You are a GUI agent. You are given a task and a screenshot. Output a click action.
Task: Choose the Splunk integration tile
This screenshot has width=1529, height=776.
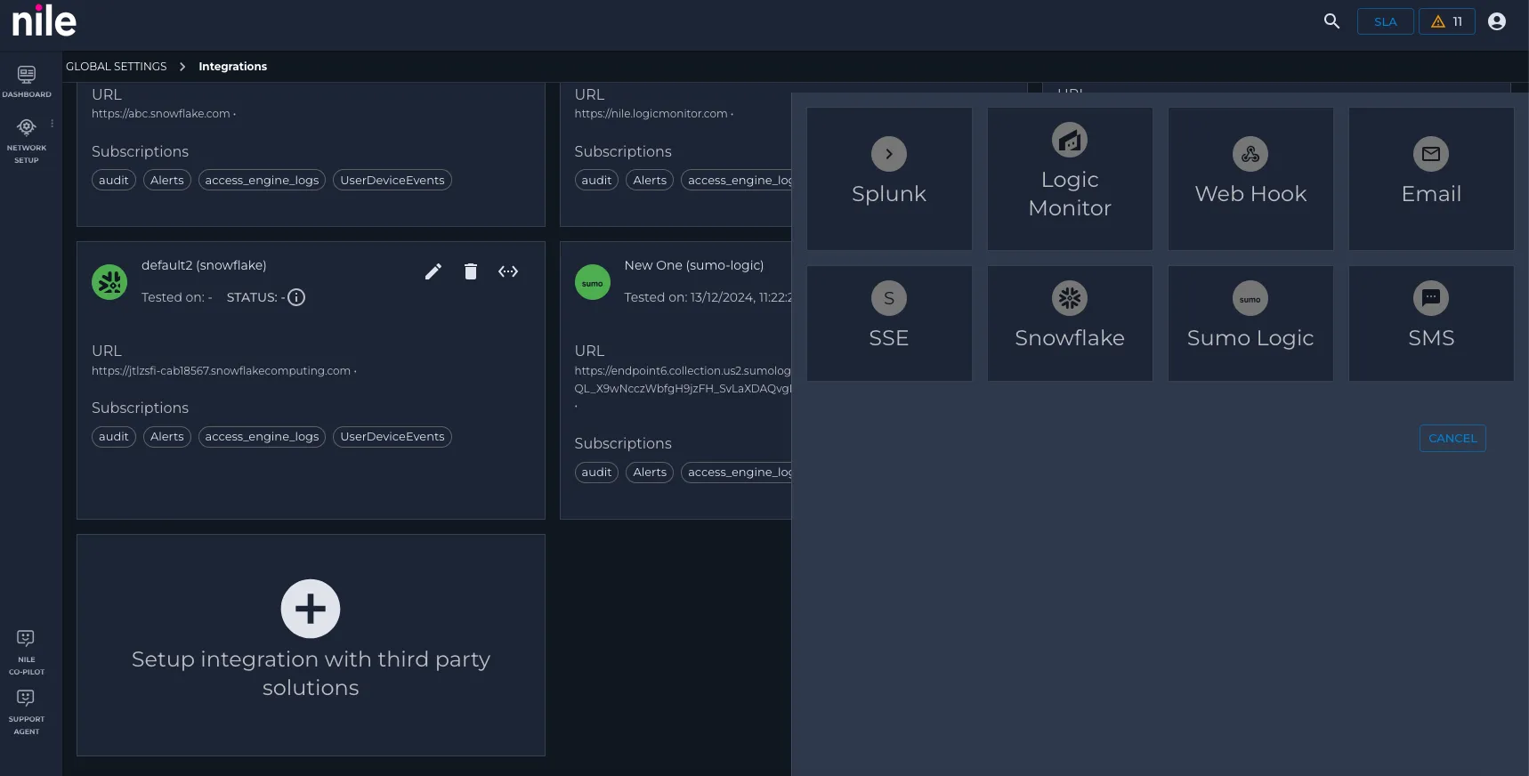pyautogui.click(x=889, y=179)
